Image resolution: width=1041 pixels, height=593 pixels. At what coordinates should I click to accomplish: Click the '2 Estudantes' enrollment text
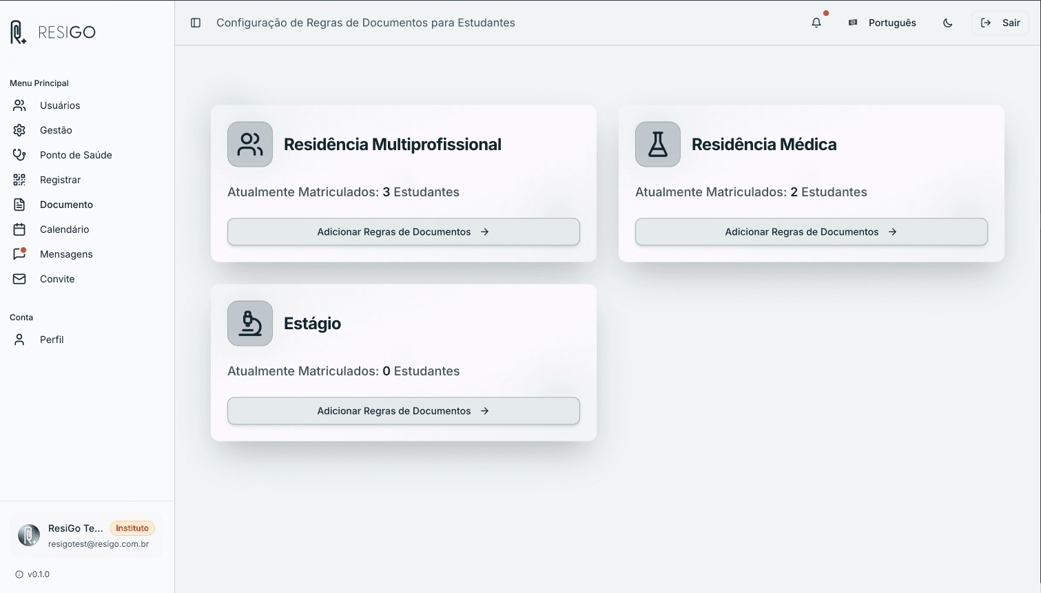click(x=829, y=192)
